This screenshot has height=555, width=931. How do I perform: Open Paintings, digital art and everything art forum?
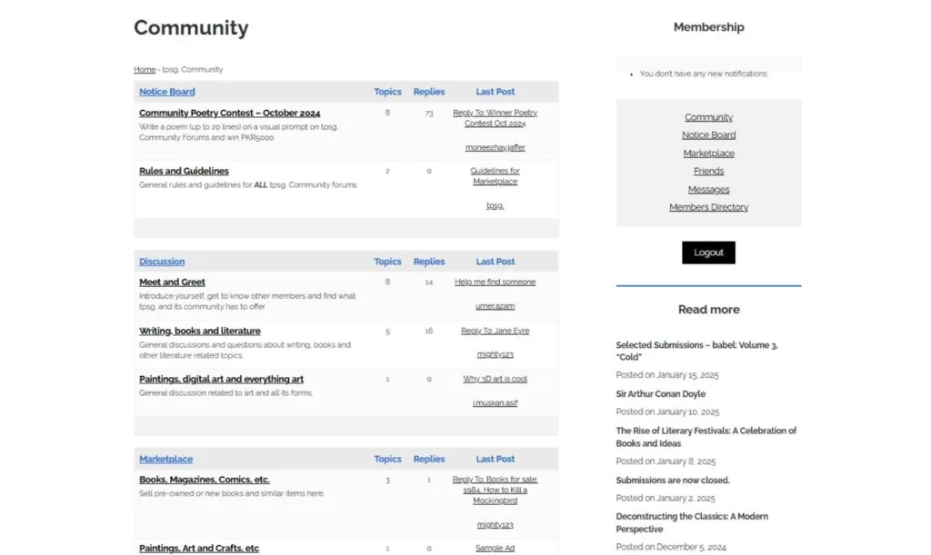(x=221, y=380)
